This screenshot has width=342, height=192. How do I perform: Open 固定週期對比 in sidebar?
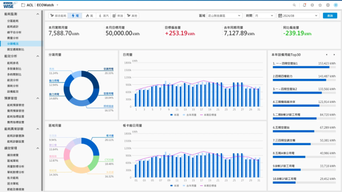pyautogui.click(x=15, y=50)
